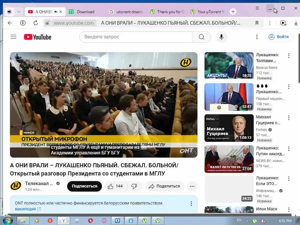Open options for Лукашенко: Толпами video
This screenshot has width=300, height=225.
289,55
